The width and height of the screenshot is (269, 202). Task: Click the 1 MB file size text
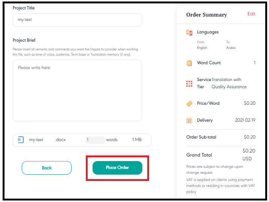(137, 140)
